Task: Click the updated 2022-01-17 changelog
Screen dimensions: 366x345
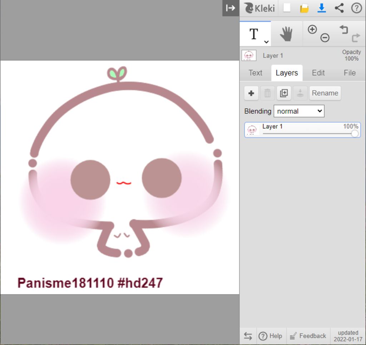Action: [348, 336]
